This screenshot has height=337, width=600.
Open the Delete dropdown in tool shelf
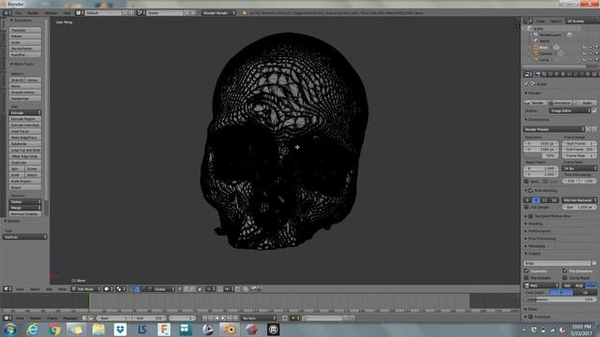(25, 201)
